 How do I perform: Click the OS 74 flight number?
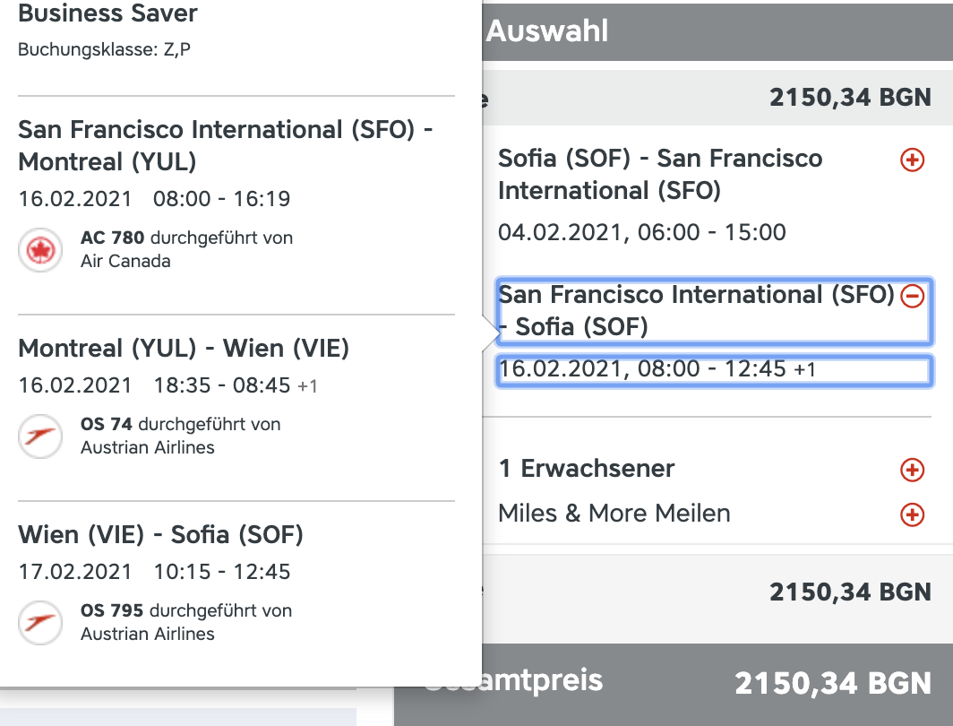pyautogui.click(x=107, y=425)
